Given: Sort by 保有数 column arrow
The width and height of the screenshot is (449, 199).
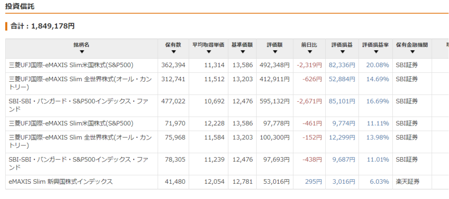Looking at the screenshot, I should coord(173,52).
